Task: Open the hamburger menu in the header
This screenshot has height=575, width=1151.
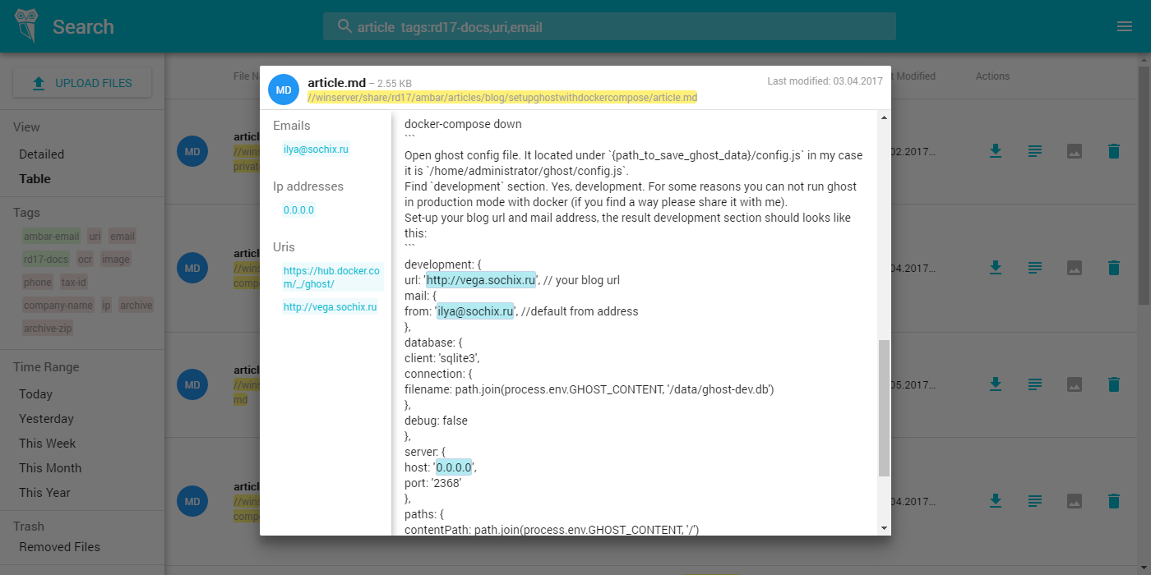Action: 1125,26
